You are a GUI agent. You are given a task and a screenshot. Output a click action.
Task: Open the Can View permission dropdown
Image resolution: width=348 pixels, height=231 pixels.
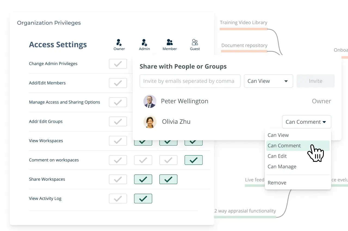pyautogui.click(x=268, y=81)
